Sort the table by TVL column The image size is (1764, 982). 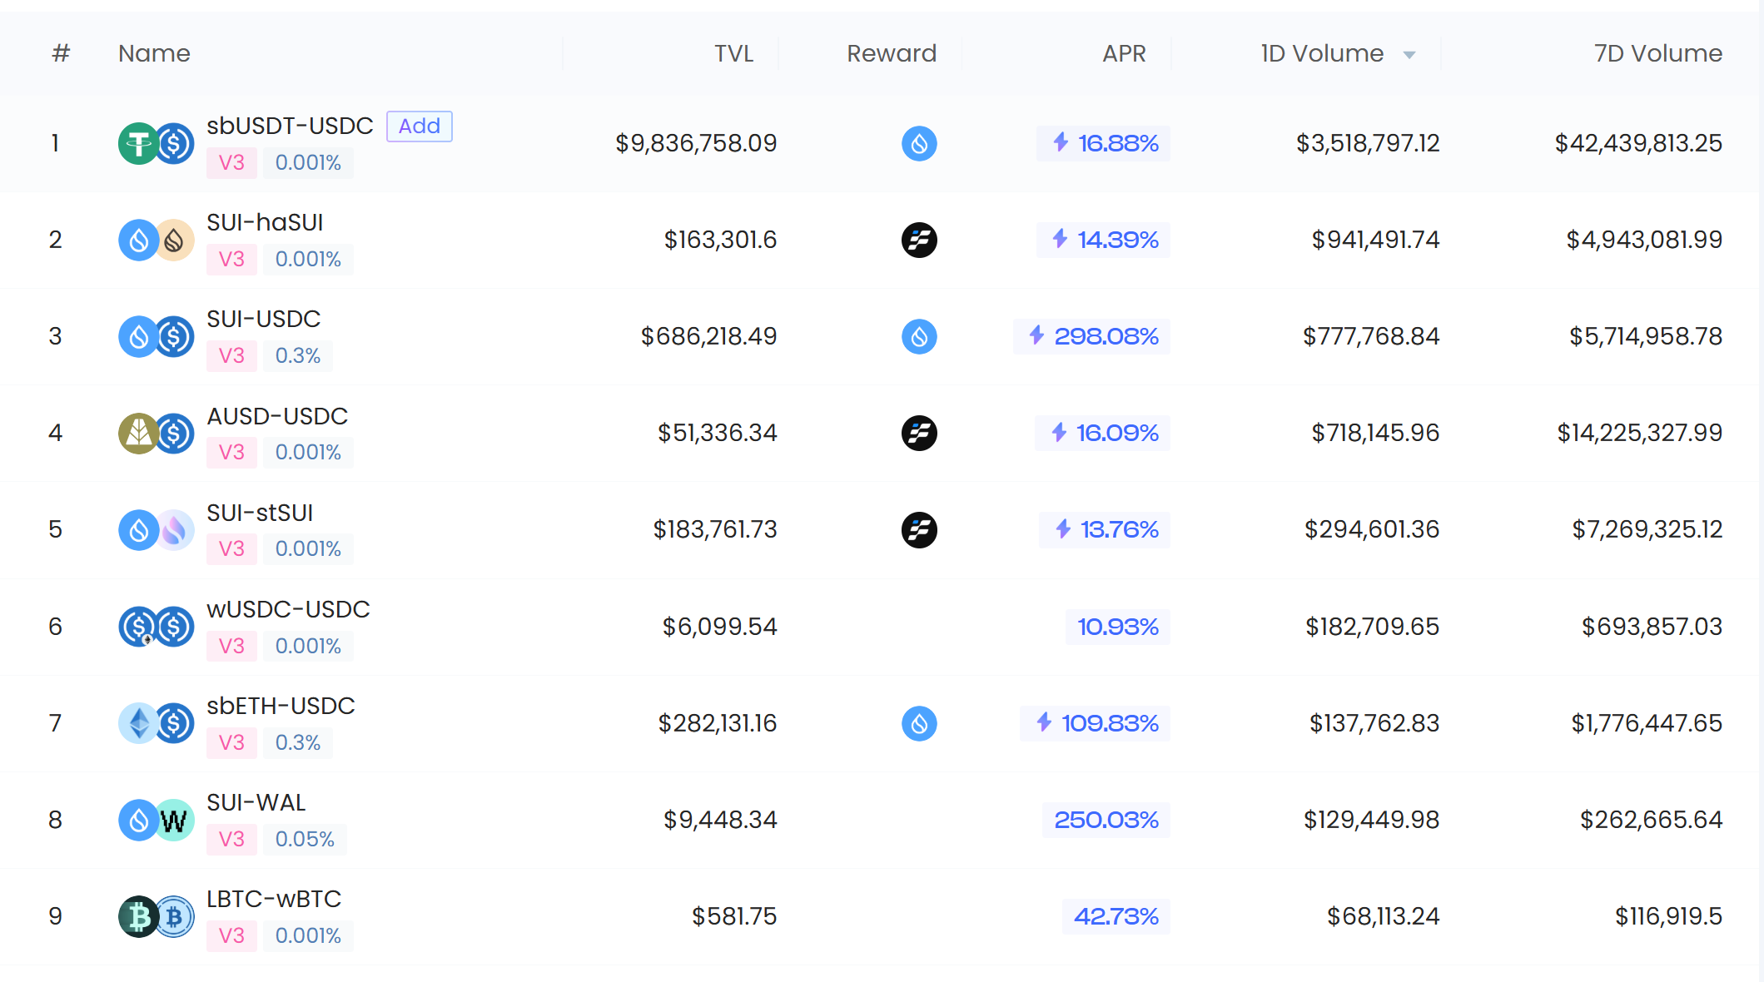coord(733,53)
